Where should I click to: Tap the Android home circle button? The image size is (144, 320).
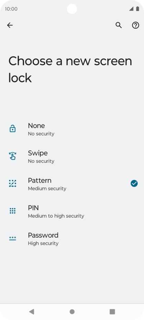point(72,312)
